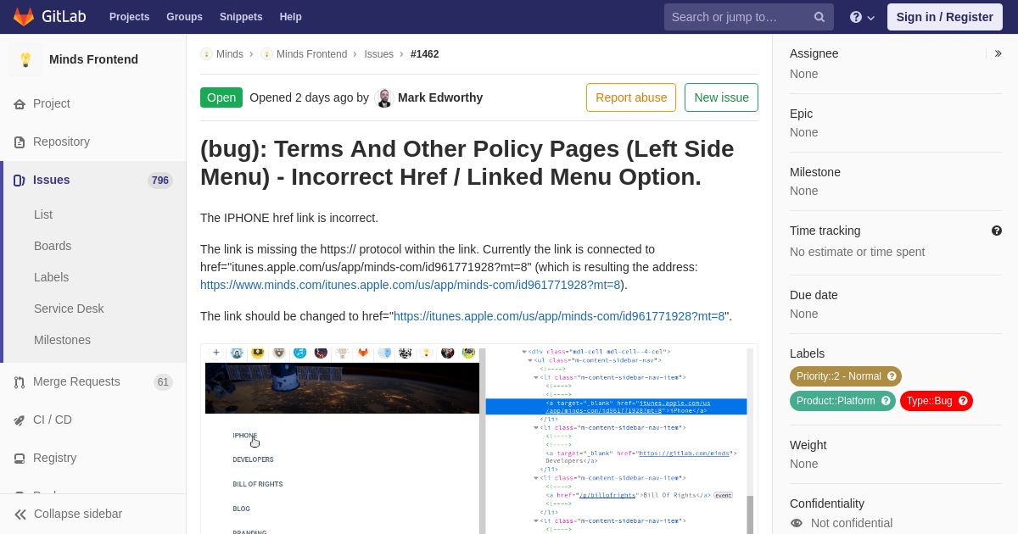The height and width of the screenshot is (534, 1018).
Task: Click the Assignee heading
Action: tap(814, 53)
